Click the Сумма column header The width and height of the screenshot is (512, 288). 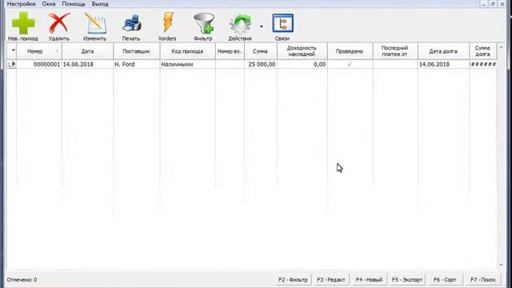pos(260,51)
